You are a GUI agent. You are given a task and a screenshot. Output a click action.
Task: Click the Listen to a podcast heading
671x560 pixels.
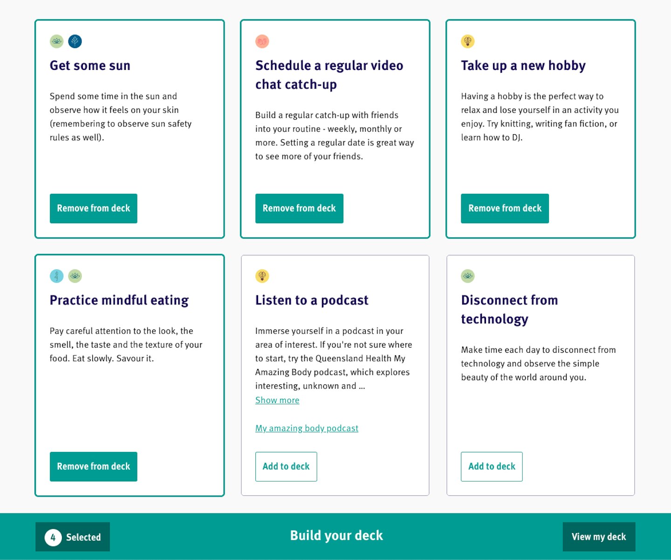click(x=312, y=300)
